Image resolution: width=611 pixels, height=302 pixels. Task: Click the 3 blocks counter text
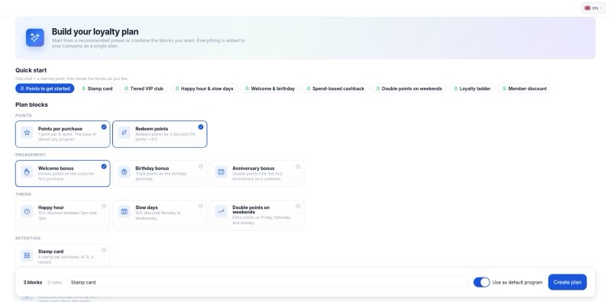coord(33,282)
